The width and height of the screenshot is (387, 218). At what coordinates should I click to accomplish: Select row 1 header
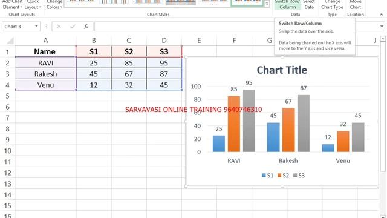coord(7,52)
